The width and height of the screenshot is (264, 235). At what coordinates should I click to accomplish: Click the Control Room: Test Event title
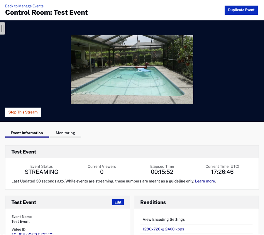[x=47, y=13]
